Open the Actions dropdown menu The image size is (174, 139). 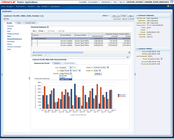pos(105,16)
